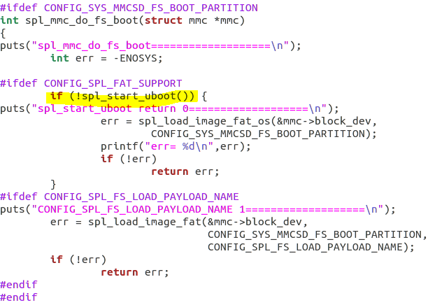This screenshot has width=435, height=305.
Task: Click the last 'return err;' statement
Action: tap(135, 273)
